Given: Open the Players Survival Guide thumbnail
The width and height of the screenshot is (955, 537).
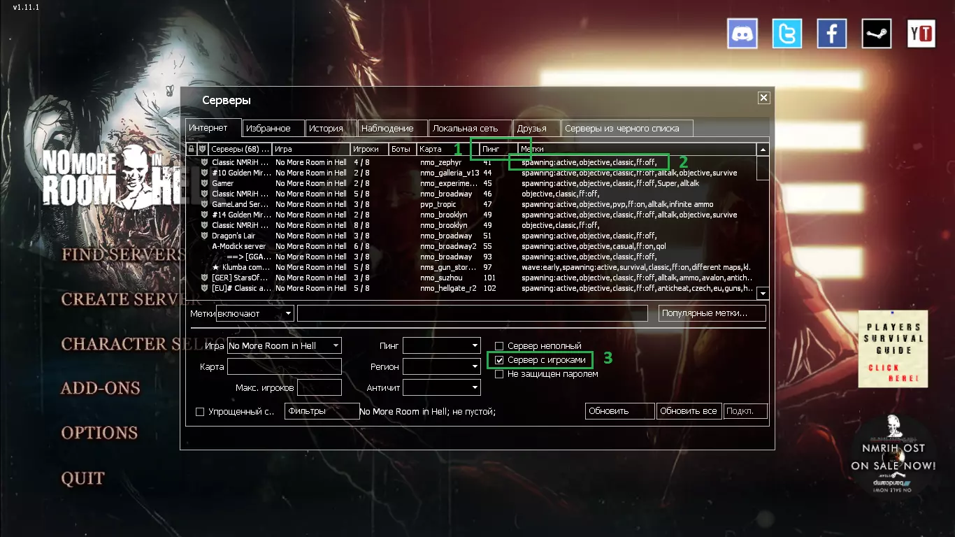Looking at the screenshot, I should [893, 349].
